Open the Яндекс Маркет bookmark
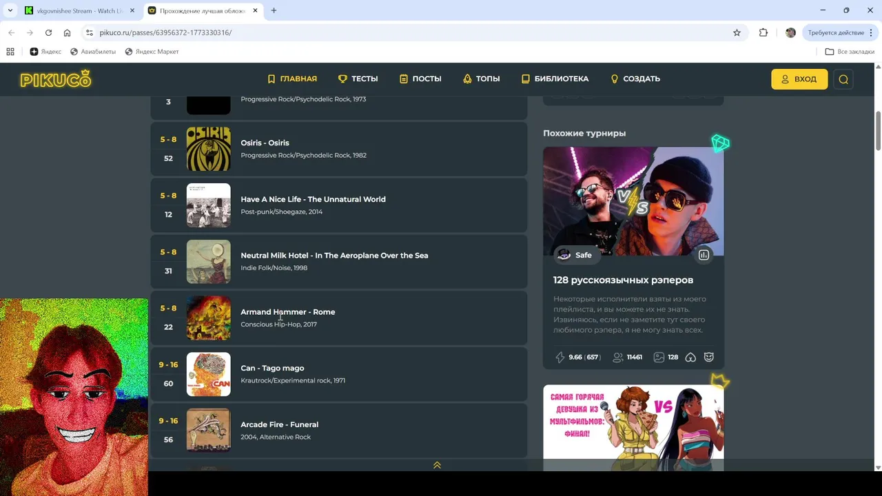 [152, 52]
